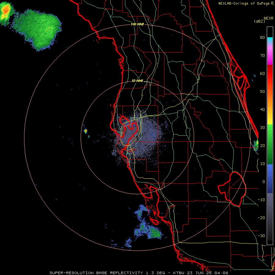Click the 'SUPER-RESOLUTION BASE REFLECTIVITY' product title

point(96,273)
